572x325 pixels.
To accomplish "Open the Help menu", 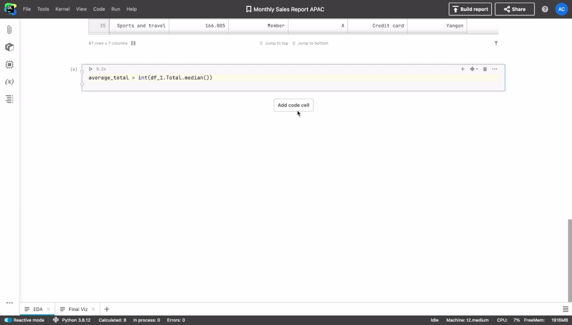I will point(132,9).
